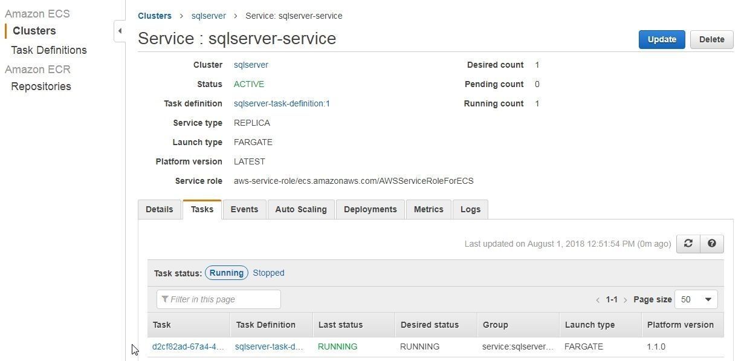
Task: Filter tasks by Running status
Action: pos(227,273)
